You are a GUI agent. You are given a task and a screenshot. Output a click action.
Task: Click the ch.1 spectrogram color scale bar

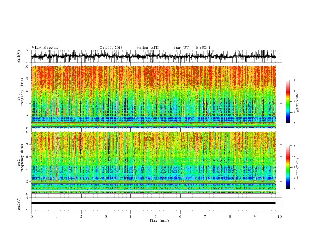coord(288,102)
